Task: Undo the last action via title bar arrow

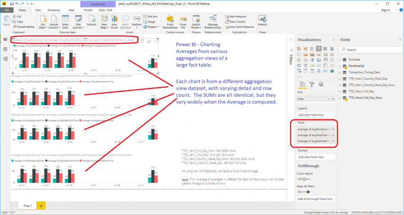Action: pyautogui.click(x=17, y=4)
